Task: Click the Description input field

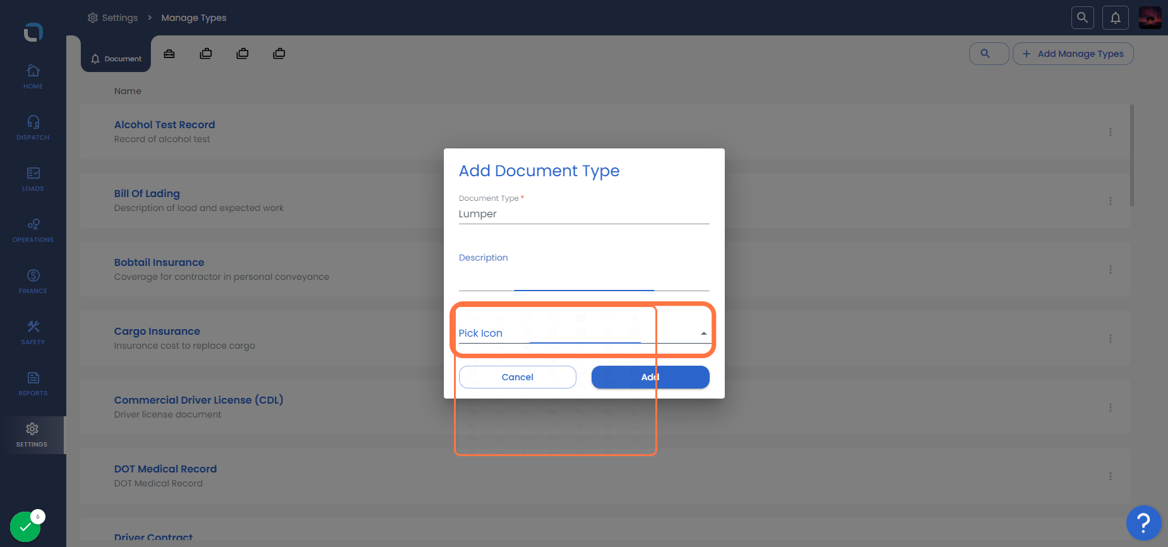Action: pyautogui.click(x=584, y=278)
